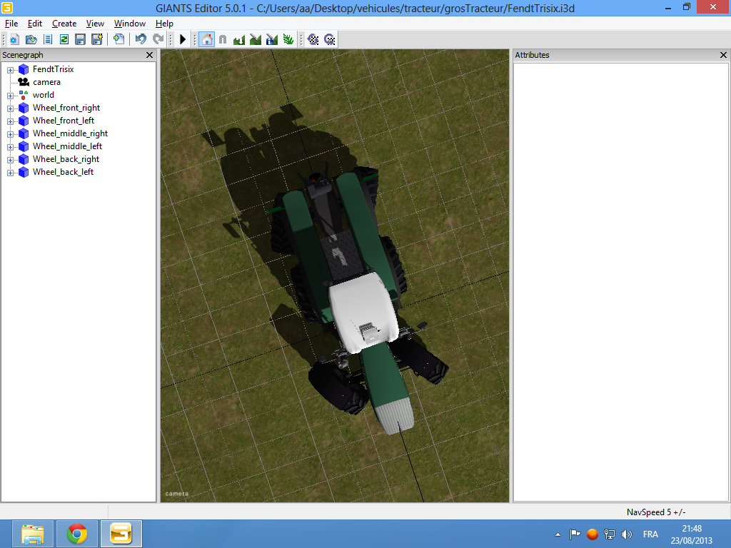Click the FRA input language indicator
The image size is (731, 548).
[x=650, y=534]
